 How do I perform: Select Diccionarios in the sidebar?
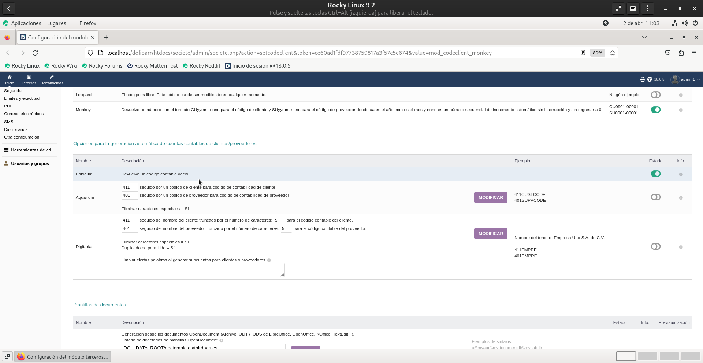coord(16,129)
